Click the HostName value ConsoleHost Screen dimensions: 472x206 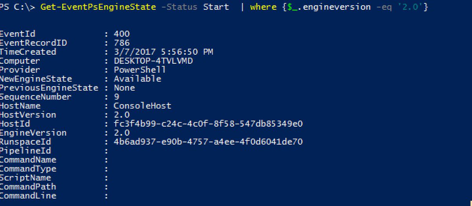[x=142, y=106]
